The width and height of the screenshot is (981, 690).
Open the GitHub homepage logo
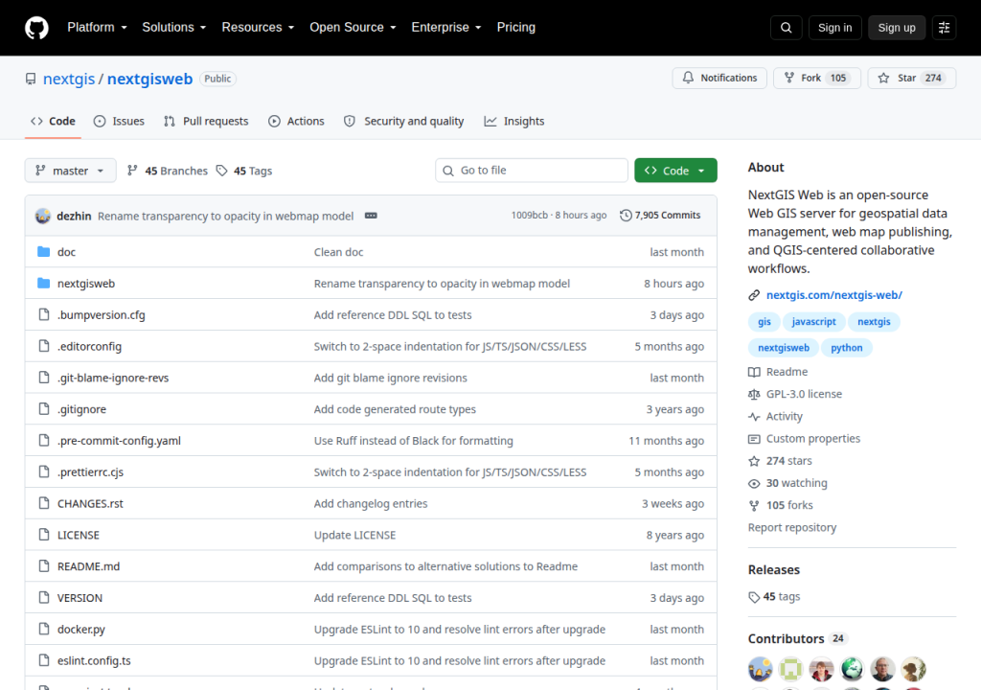tap(36, 28)
